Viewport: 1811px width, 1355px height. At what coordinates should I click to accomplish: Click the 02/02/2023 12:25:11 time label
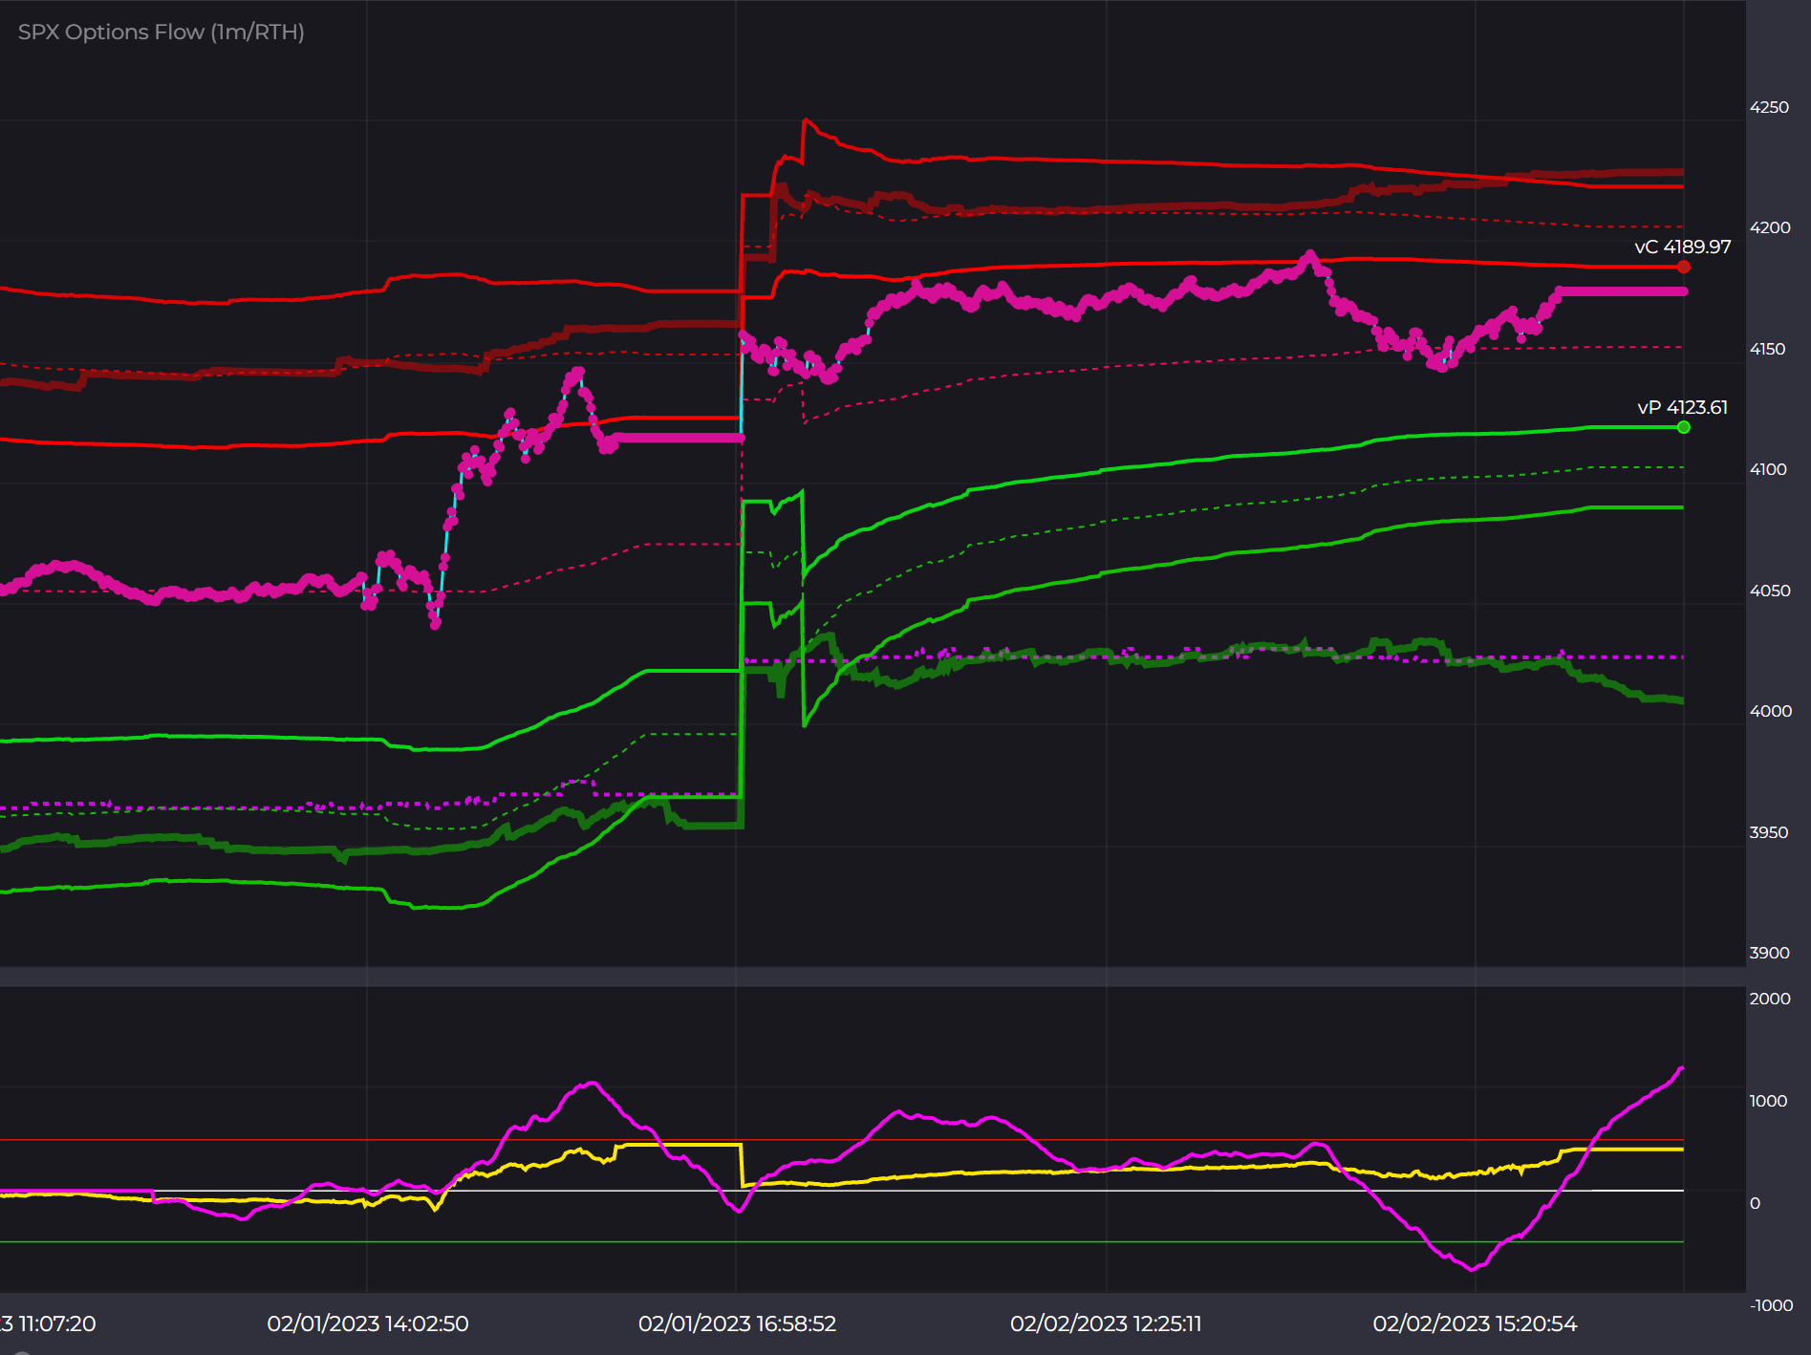click(1106, 1323)
